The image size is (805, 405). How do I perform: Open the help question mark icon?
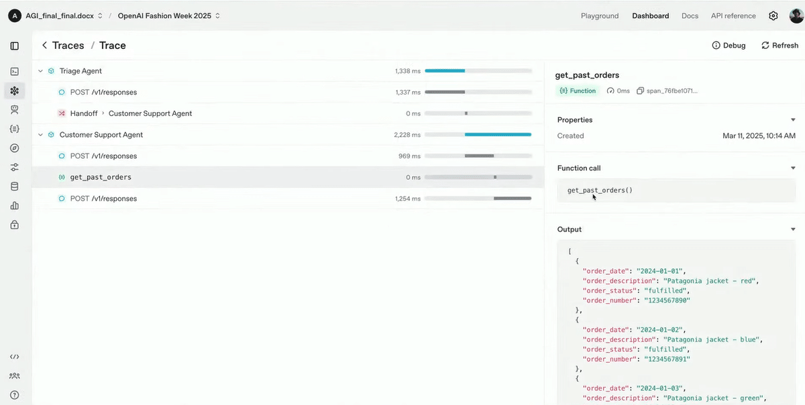(14, 394)
